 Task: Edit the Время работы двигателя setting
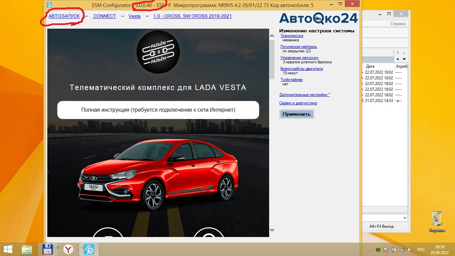coord(302,69)
